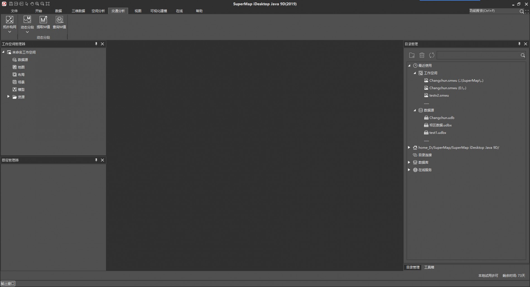Click new folder icon in 目录管理 toolbar

tap(412, 55)
